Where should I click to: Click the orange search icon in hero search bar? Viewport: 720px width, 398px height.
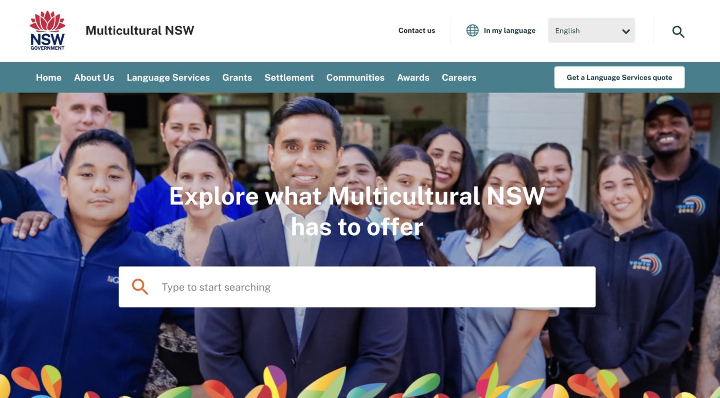pos(140,287)
